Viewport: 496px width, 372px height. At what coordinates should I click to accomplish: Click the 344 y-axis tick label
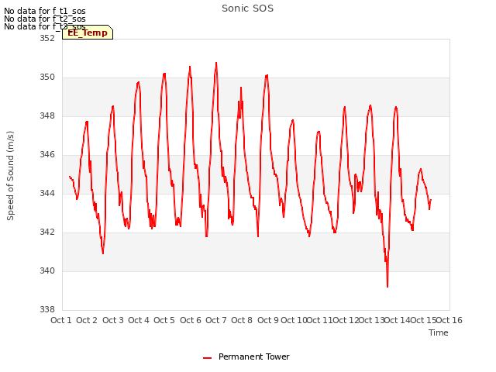[x=47, y=193]
